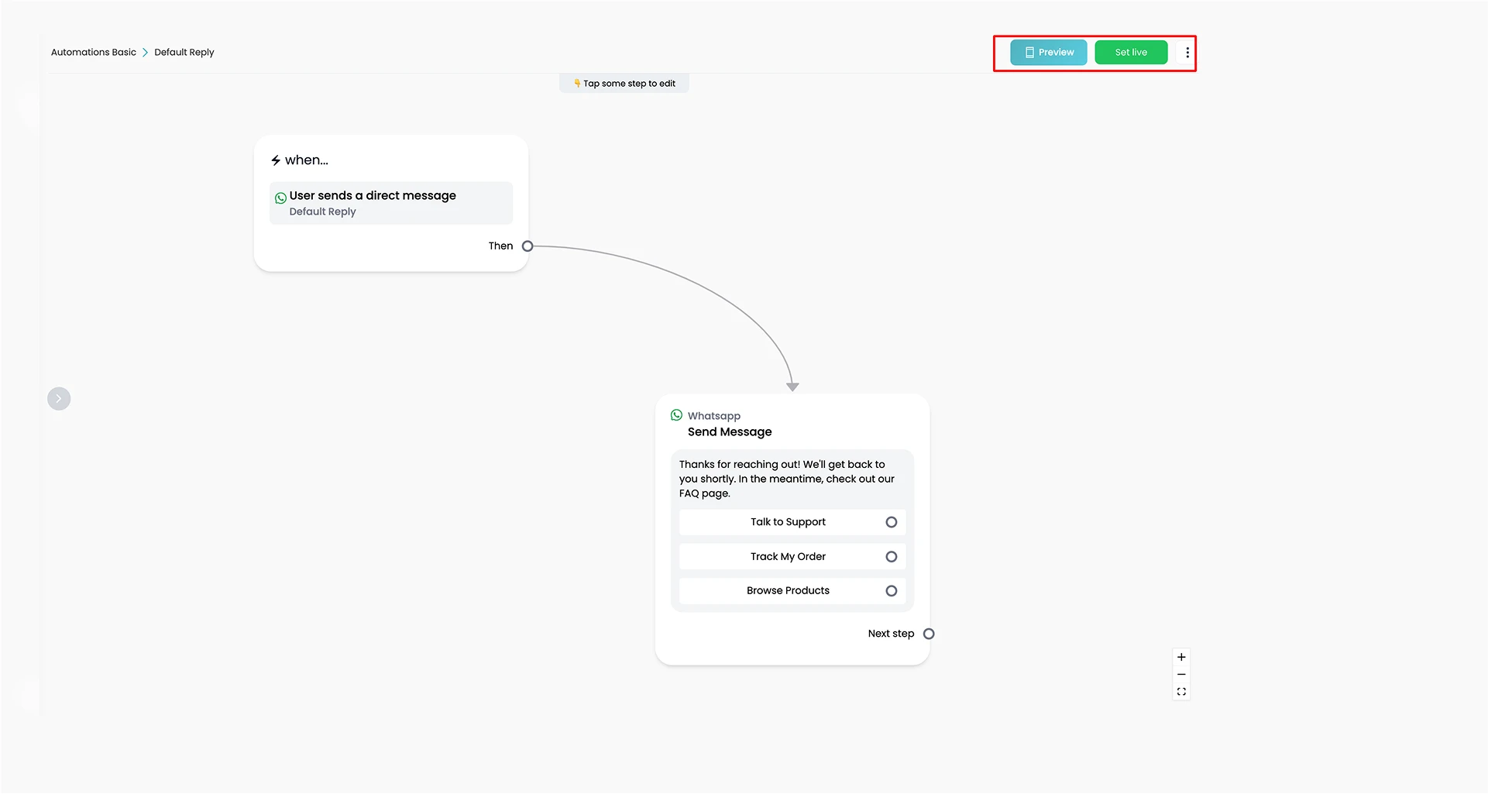
Task: Edit the Thanks for reaching out message text
Action: tap(787, 479)
